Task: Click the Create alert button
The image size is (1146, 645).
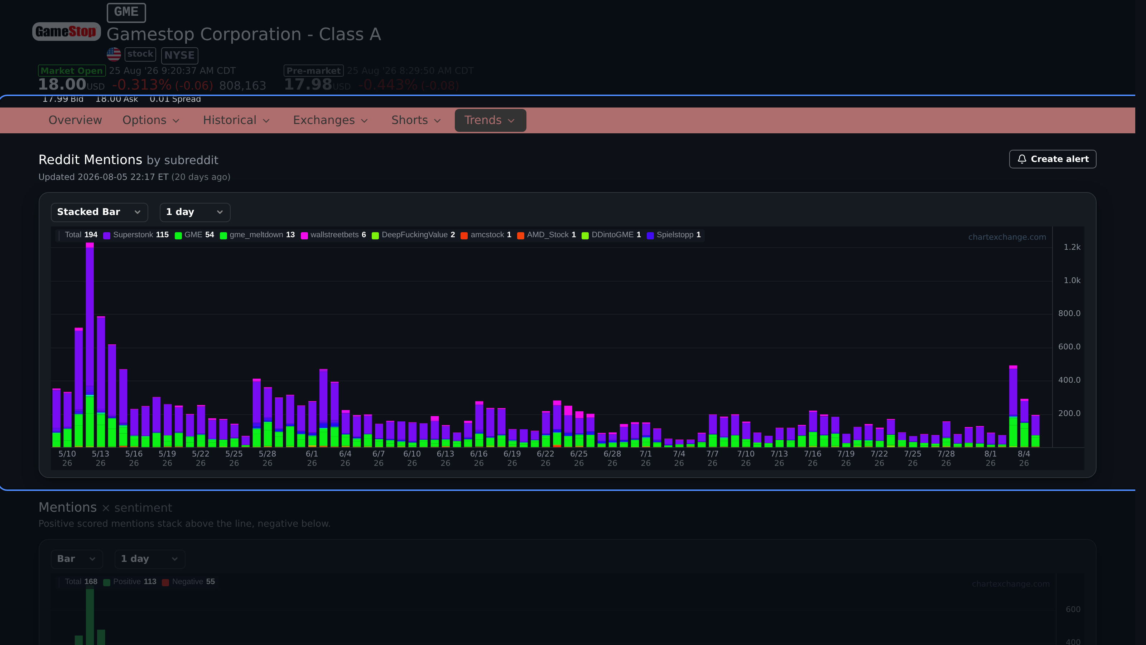Action: pyautogui.click(x=1053, y=159)
